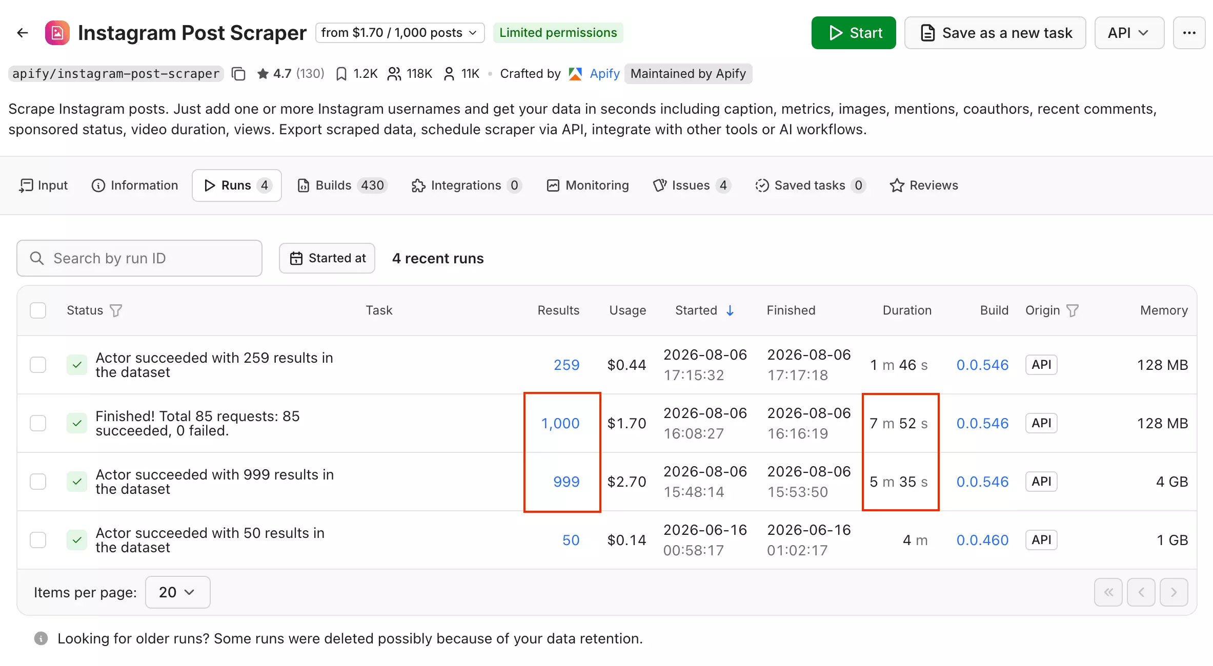This screenshot has height=666, width=1213.
Task: Expand the pricing dropdown from $1.70 / 1,000 posts
Action: tap(400, 33)
